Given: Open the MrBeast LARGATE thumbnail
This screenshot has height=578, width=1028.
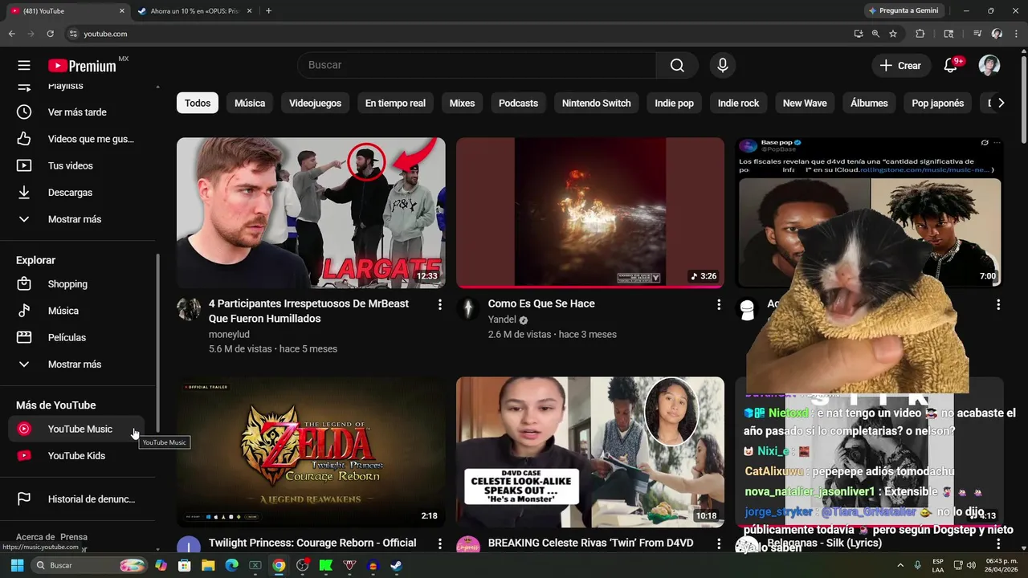Looking at the screenshot, I should 311,213.
